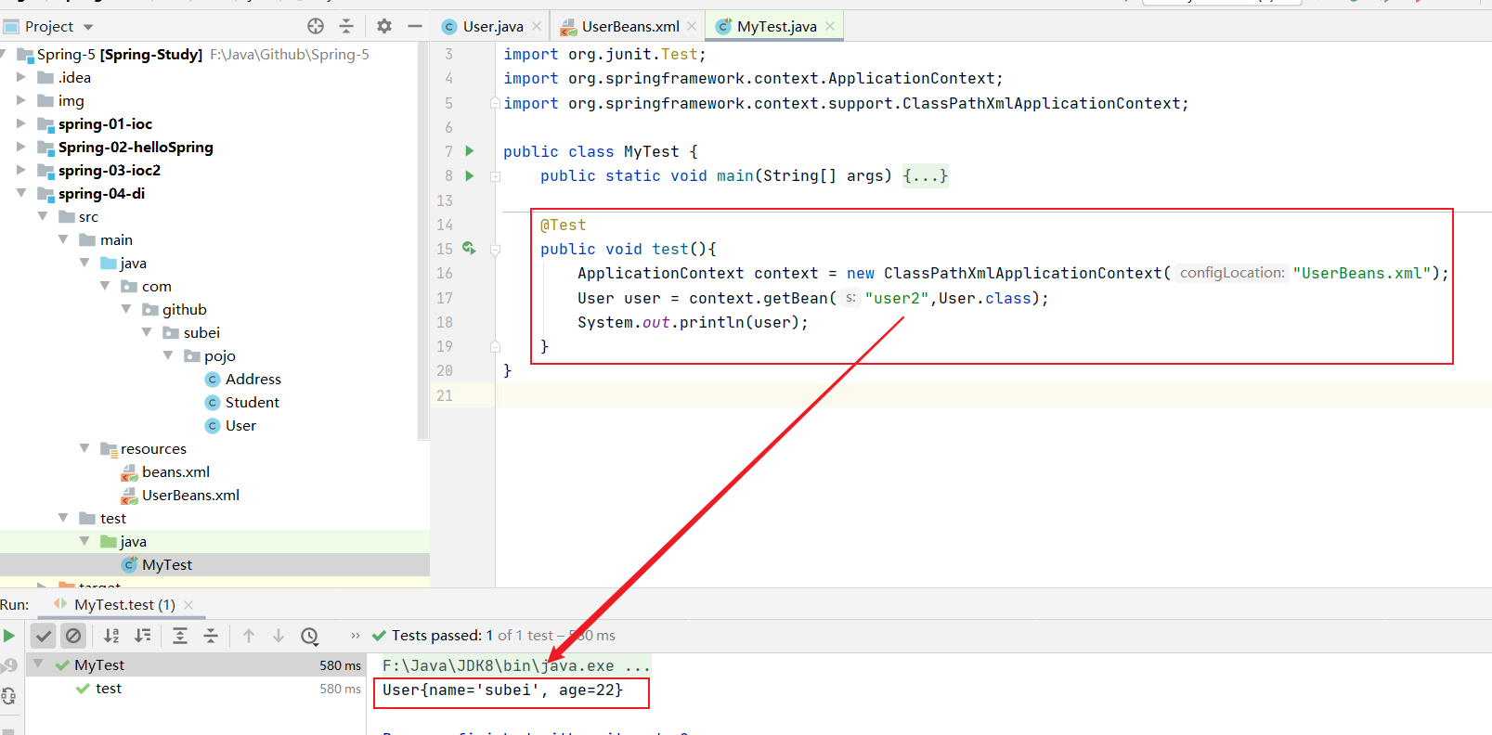Screen dimensions: 1492x735
Task: Open the Project view dropdown
Action: [x=88, y=27]
